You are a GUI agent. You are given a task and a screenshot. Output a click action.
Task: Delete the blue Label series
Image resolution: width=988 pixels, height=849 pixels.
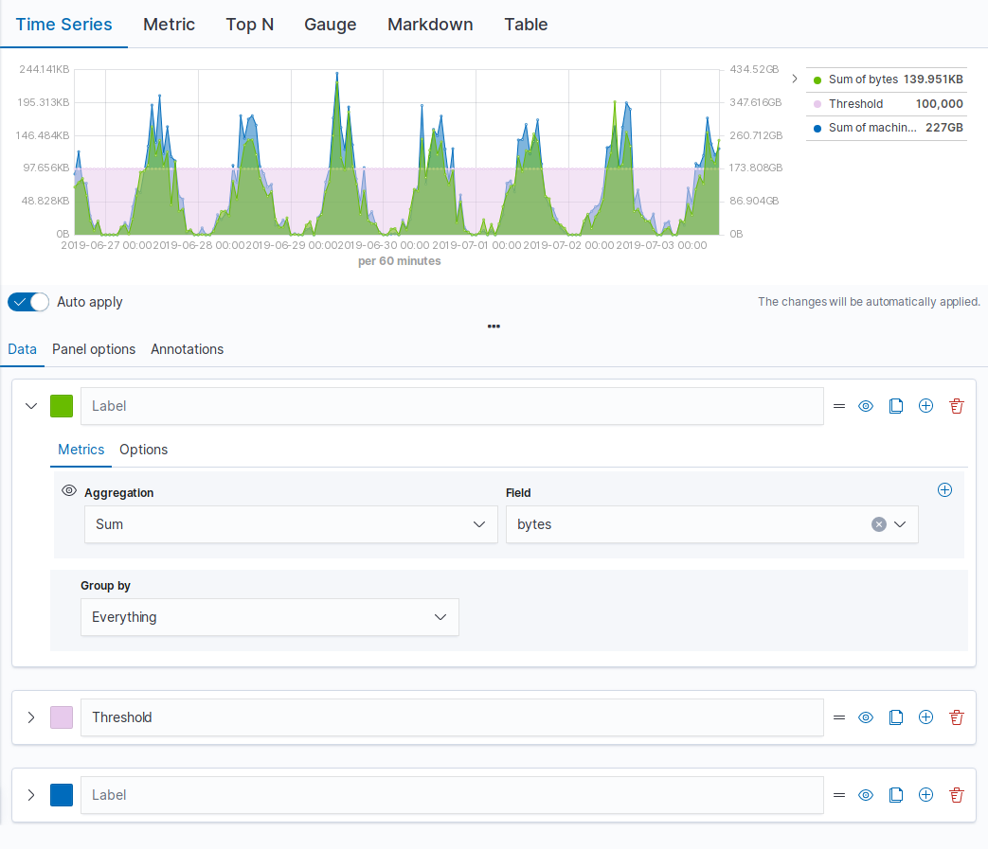[x=956, y=795]
